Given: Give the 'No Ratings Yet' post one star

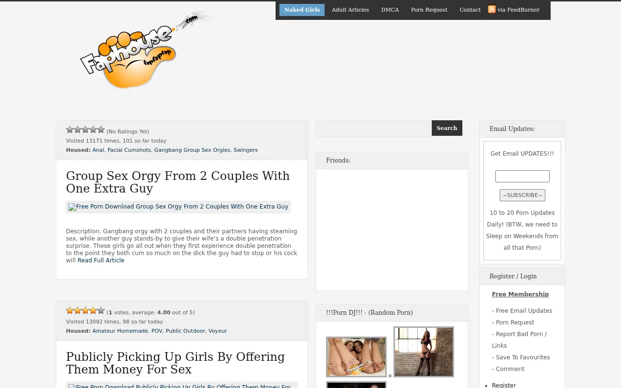Looking at the screenshot, I should click(70, 129).
